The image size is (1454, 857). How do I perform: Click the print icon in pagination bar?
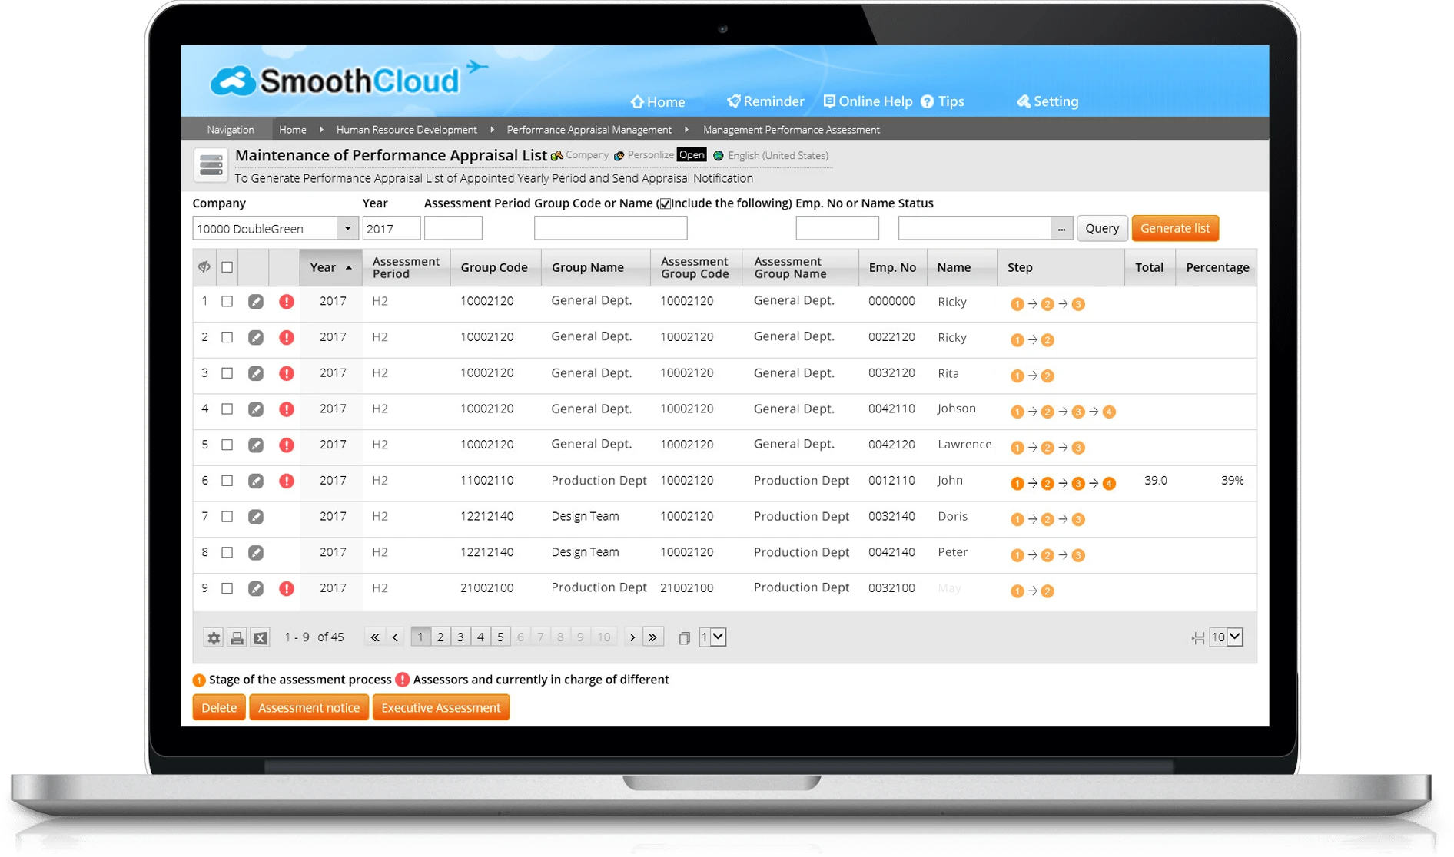[x=237, y=637]
